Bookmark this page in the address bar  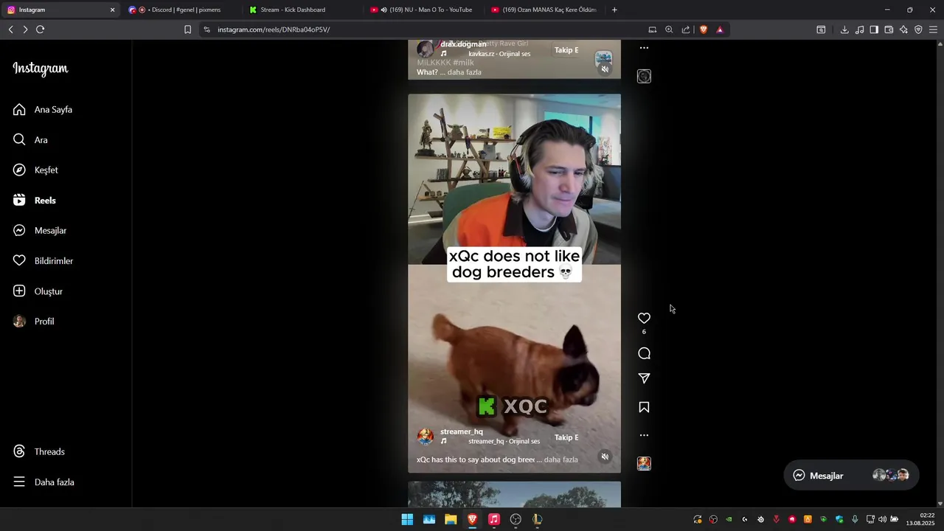tap(187, 29)
